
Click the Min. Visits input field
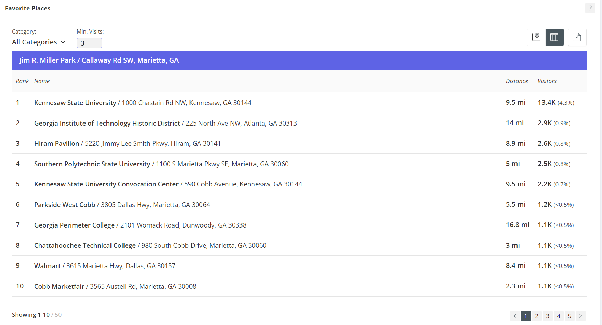(89, 43)
